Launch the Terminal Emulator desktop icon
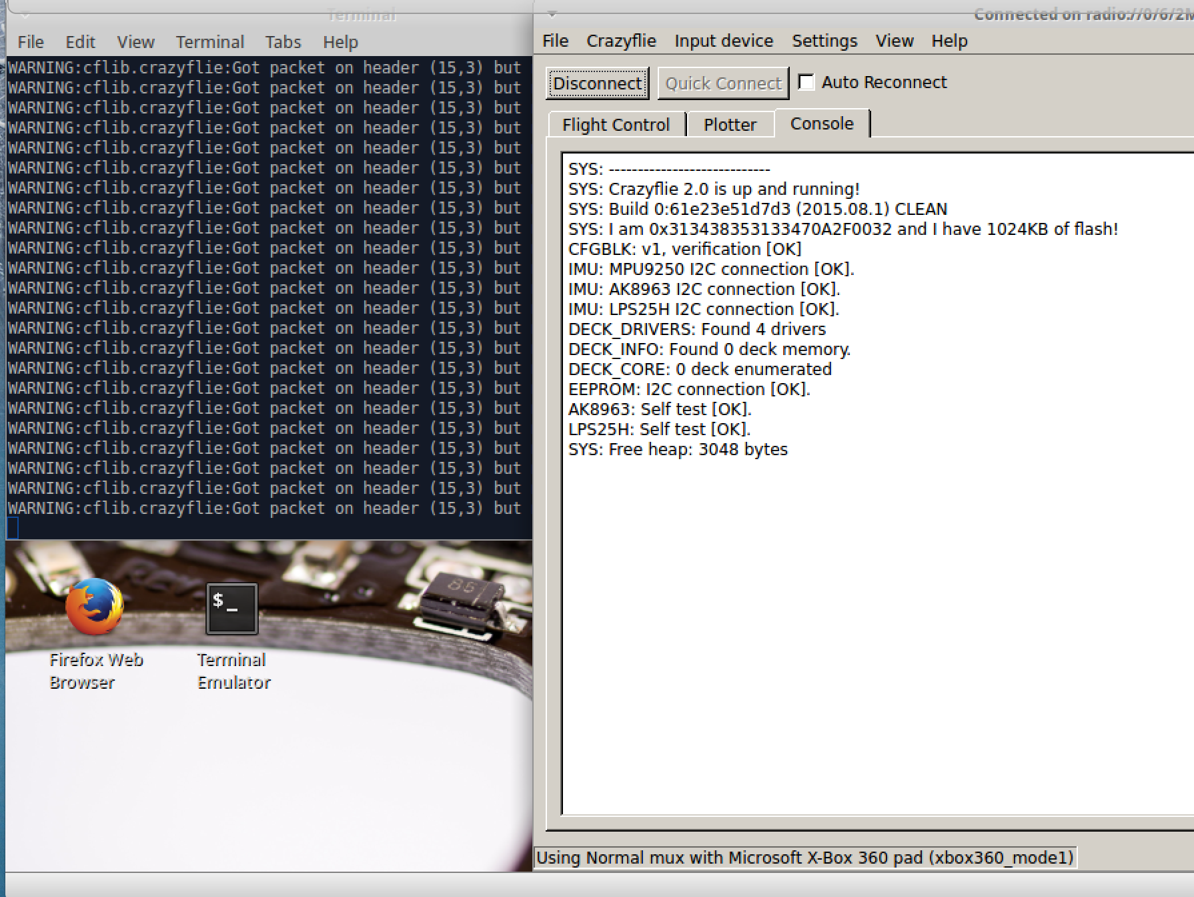This screenshot has height=897, width=1194. 231,609
